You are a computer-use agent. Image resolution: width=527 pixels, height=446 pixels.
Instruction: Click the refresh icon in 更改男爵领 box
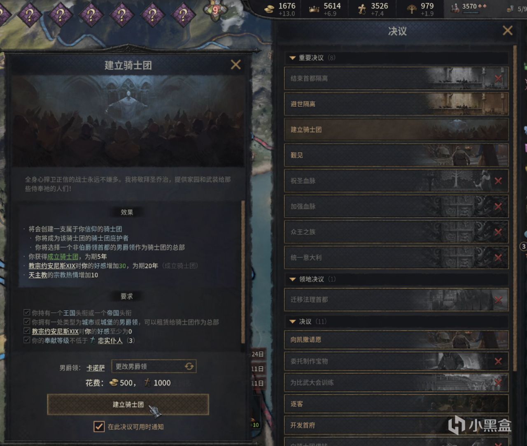[x=189, y=366]
